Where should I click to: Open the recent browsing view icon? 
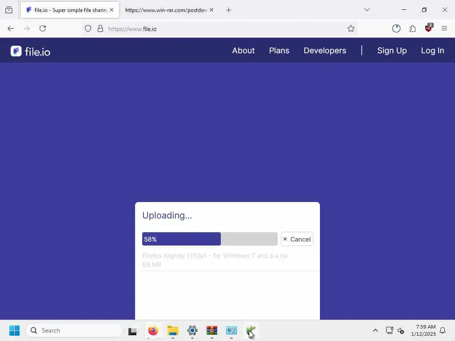(9, 10)
